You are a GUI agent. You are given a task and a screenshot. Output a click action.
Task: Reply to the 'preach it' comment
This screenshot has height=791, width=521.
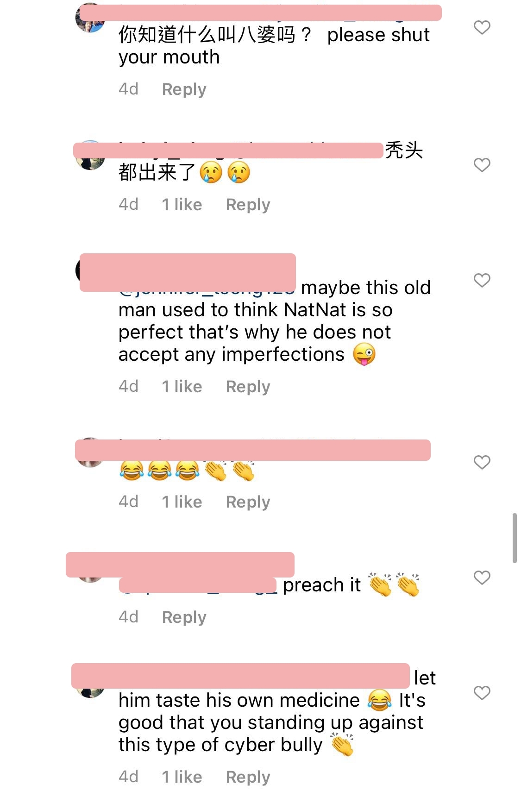coord(184,617)
